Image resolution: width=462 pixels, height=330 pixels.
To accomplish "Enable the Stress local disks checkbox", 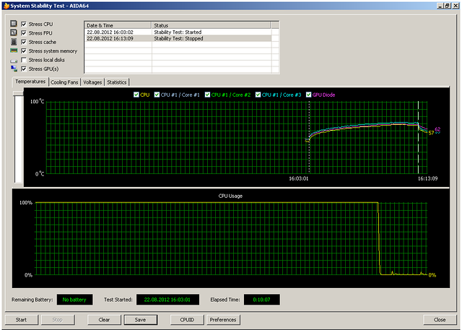I will tap(24, 60).
